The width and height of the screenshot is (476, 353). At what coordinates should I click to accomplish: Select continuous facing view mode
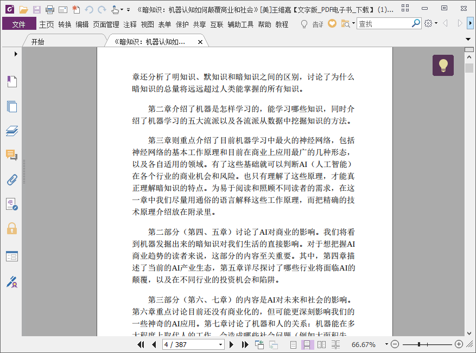[x=335, y=344]
